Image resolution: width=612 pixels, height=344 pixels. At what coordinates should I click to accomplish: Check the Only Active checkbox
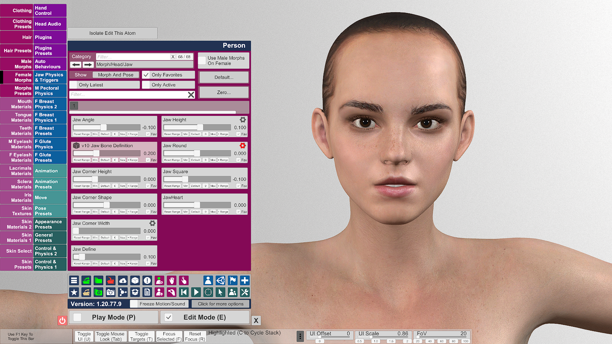146,85
